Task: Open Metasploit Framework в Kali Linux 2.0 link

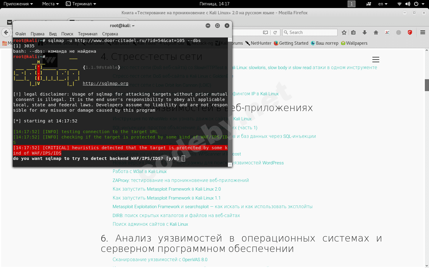Action: pyautogui.click(x=167, y=189)
